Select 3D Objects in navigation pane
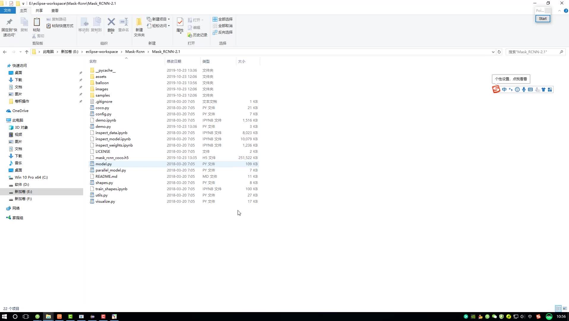 point(21,128)
